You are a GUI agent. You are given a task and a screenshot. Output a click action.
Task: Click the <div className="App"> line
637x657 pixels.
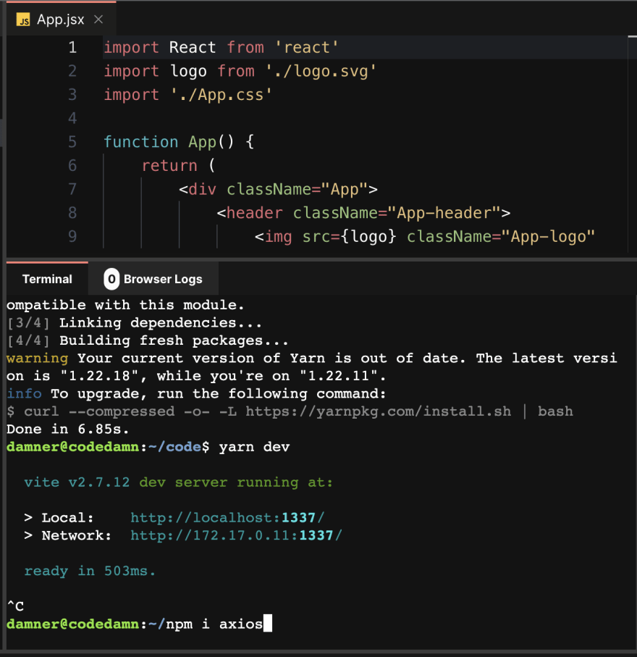[x=278, y=189]
